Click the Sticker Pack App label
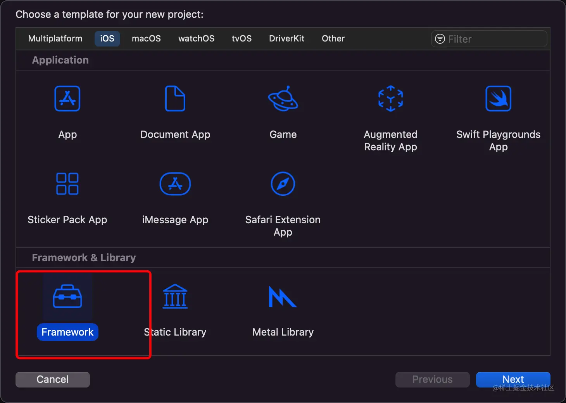 67,220
